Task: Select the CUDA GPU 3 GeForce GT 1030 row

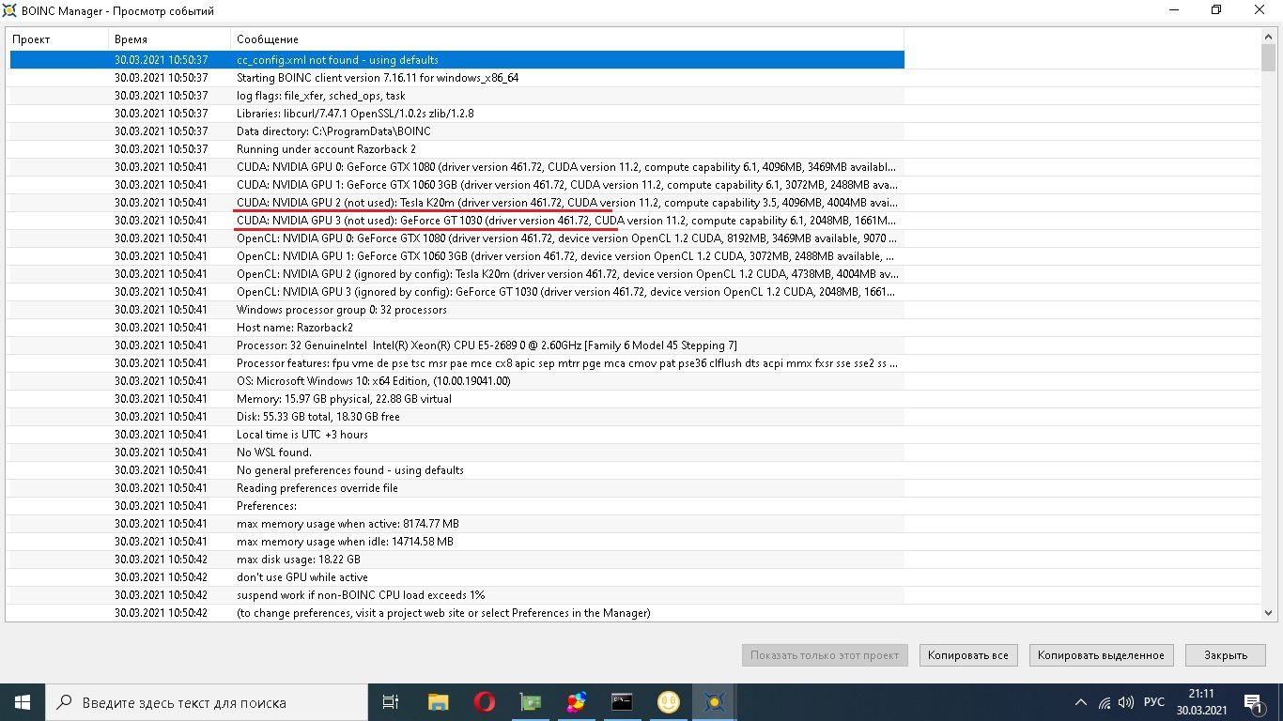Action: [x=456, y=221]
